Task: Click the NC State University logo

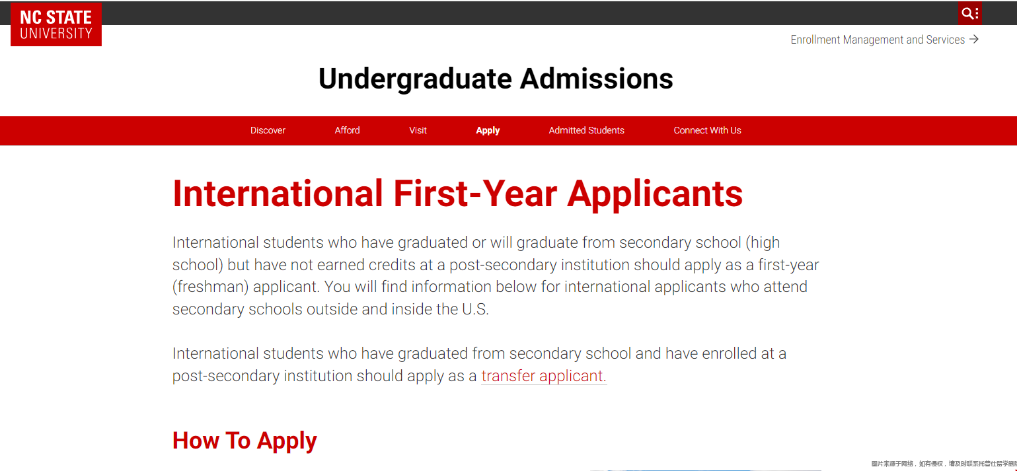Action: click(x=56, y=24)
